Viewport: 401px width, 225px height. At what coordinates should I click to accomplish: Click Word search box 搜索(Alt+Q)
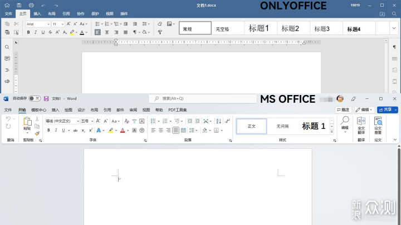click(203, 98)
